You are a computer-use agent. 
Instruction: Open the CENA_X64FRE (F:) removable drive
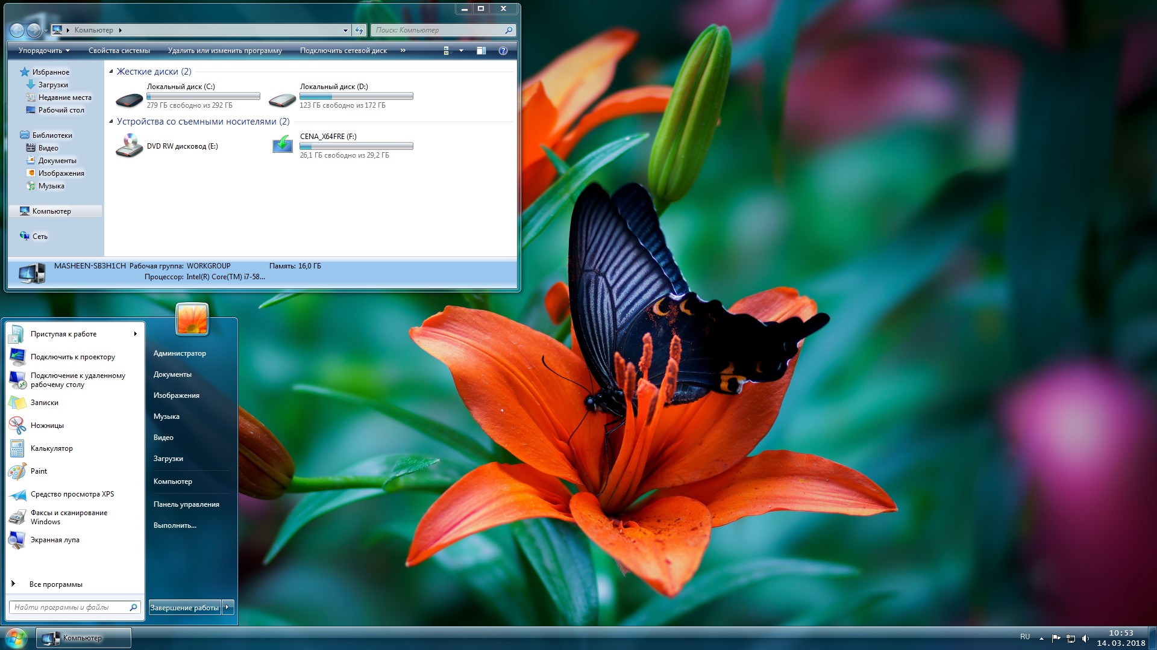282,145
